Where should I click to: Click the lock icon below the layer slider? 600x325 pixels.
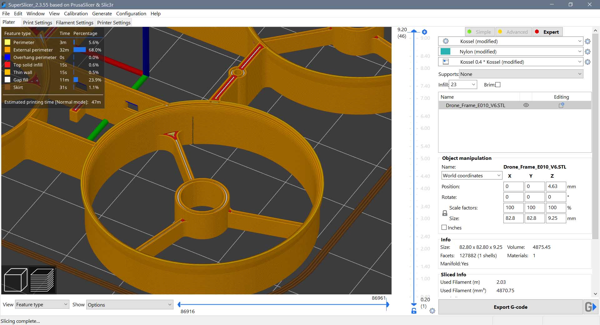pyautogui.click(x=414, y=311)
